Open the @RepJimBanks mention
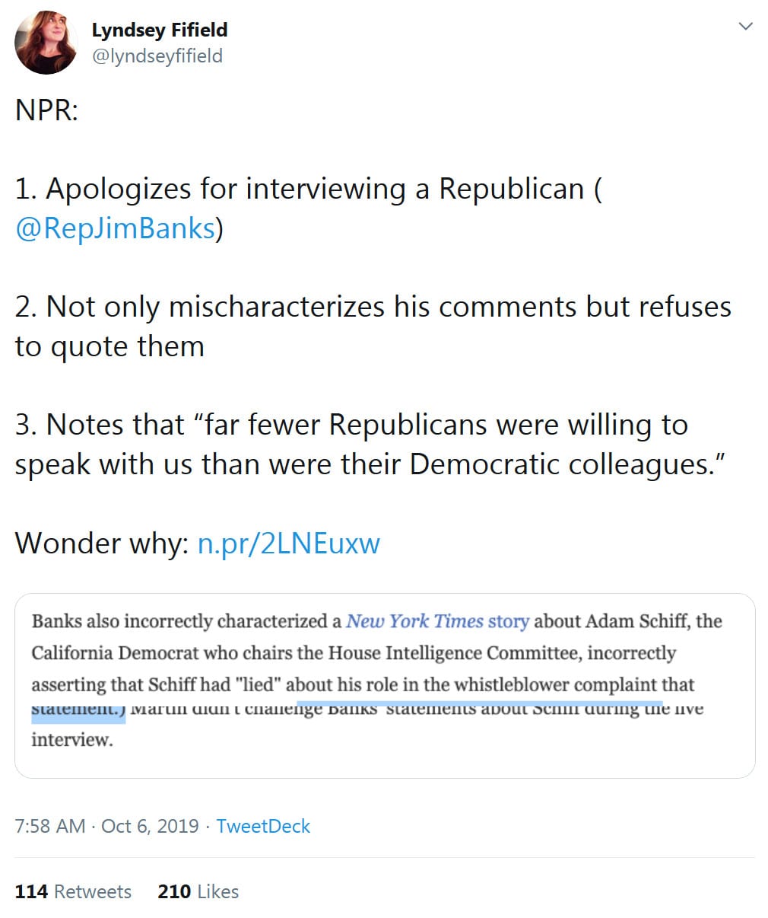The width and height of the screenshot is (768, 918). tap(115, 228)
